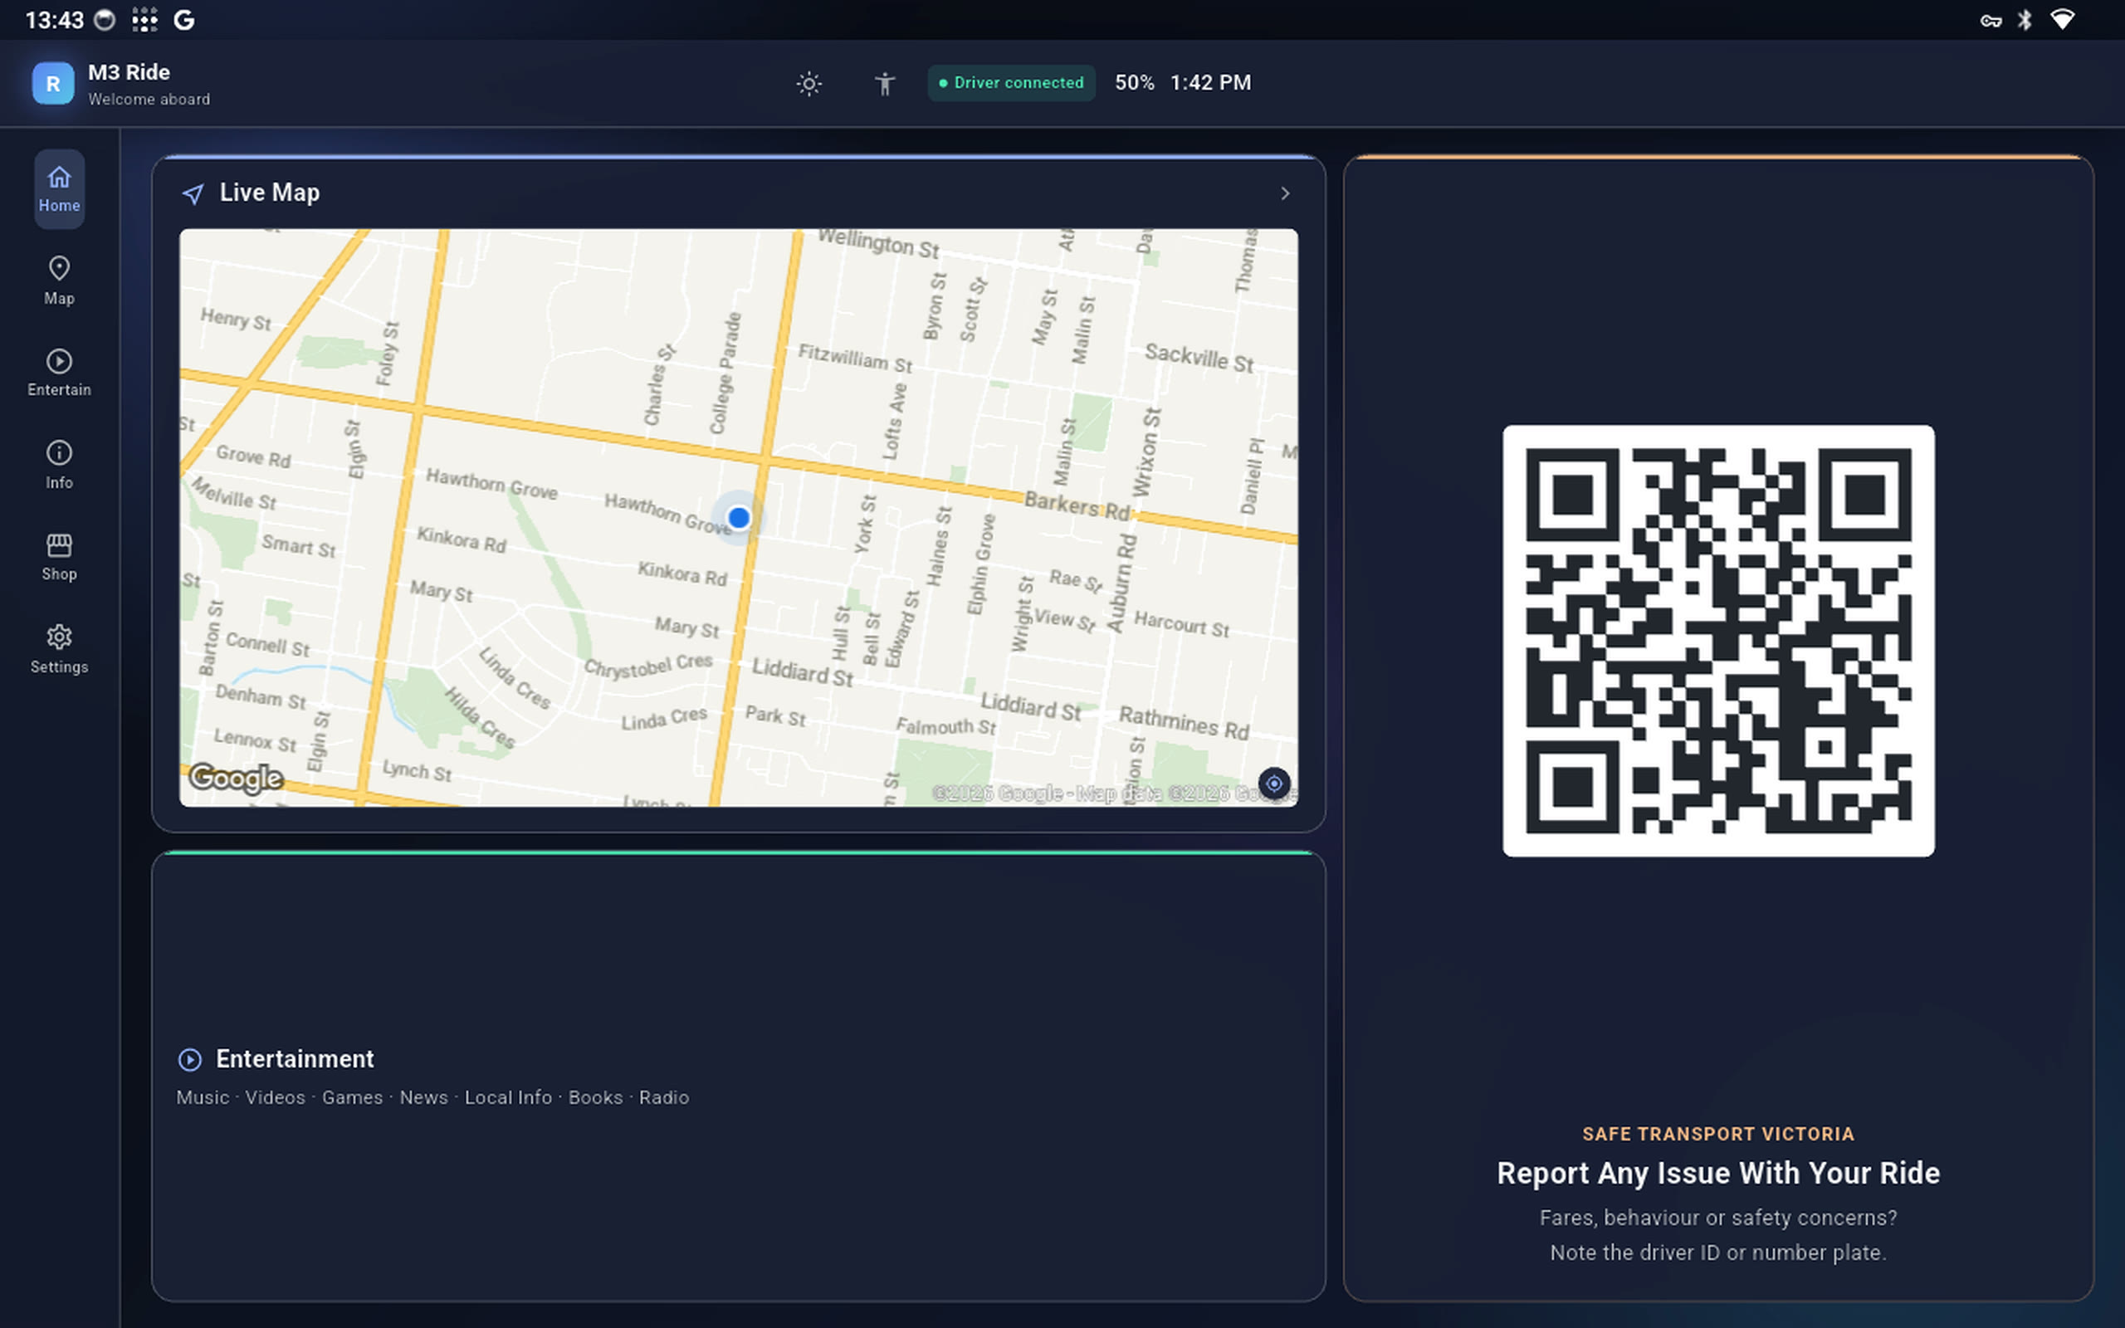Click the SAFE TRANSPORT VICTORIA label
Screen dimensions: 2125x1328
point(1717,1134)
